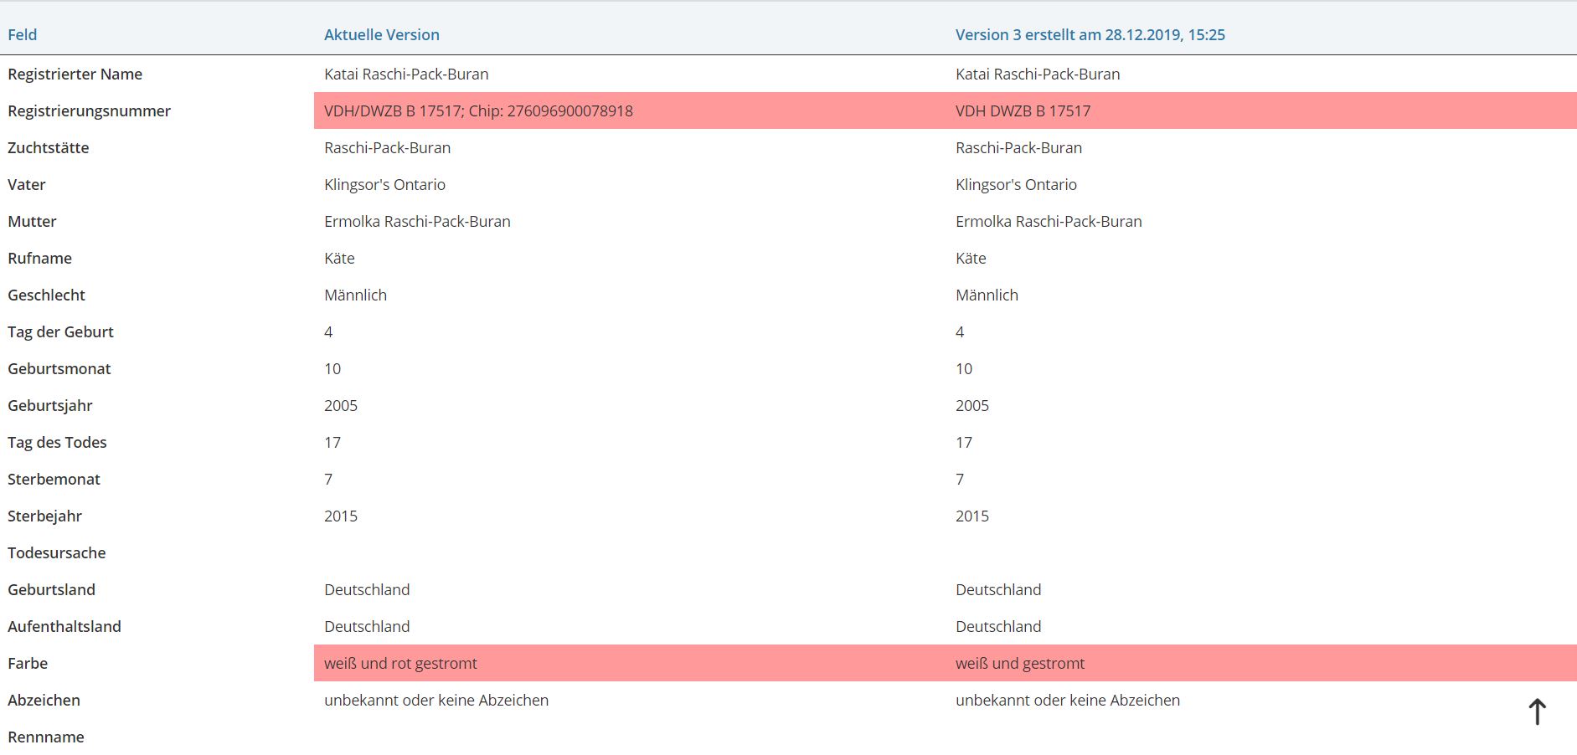Image resolution: width=1577 pixels, height=755 pixels.
Task: Select the 'Sterbemonat' field label
Action: point(54,479)
